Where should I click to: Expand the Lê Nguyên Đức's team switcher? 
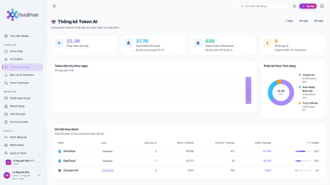pos(23,162)
